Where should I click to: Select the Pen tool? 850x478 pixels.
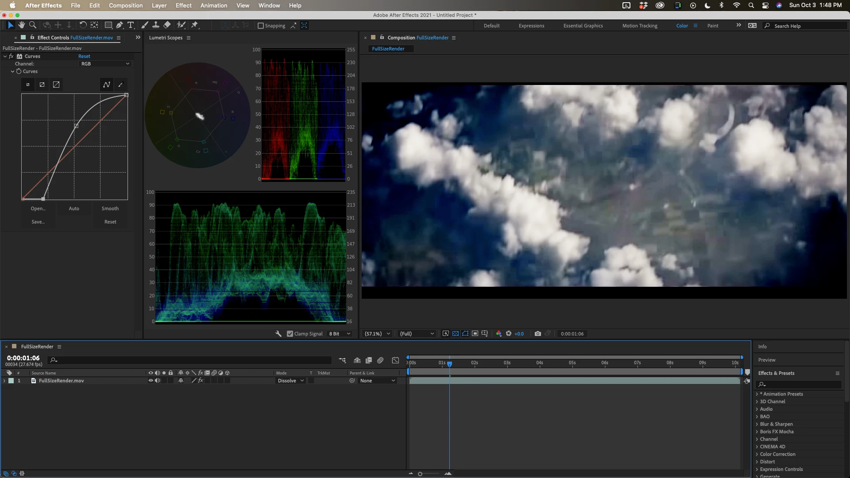pos(120,25)
